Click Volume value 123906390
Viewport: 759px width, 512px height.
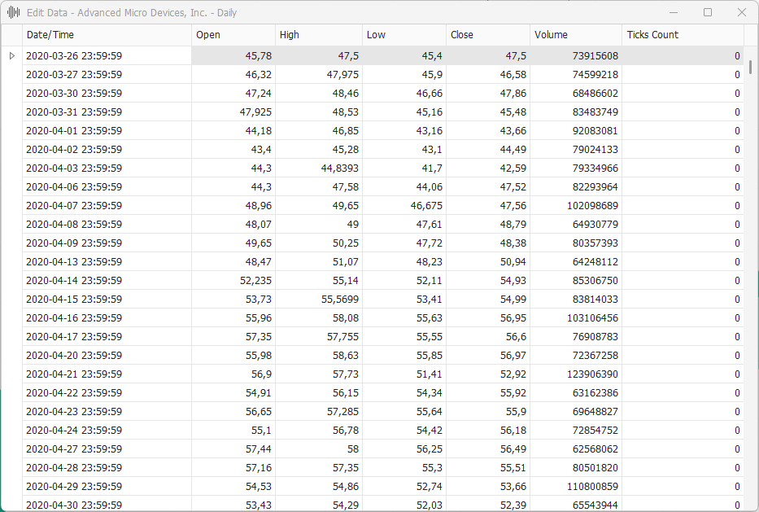point(576,374)
